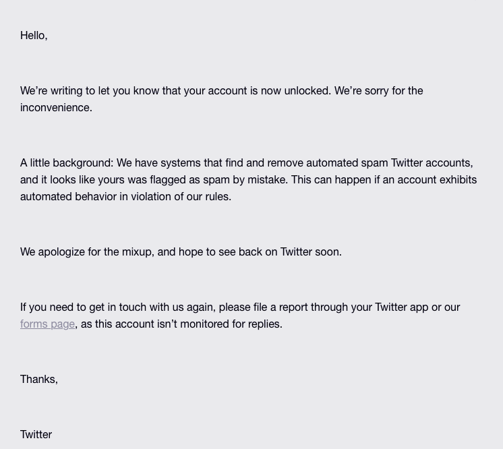503x449 pixels.
Task: Click the "Hello," greeting line
Action: point(34,36)
